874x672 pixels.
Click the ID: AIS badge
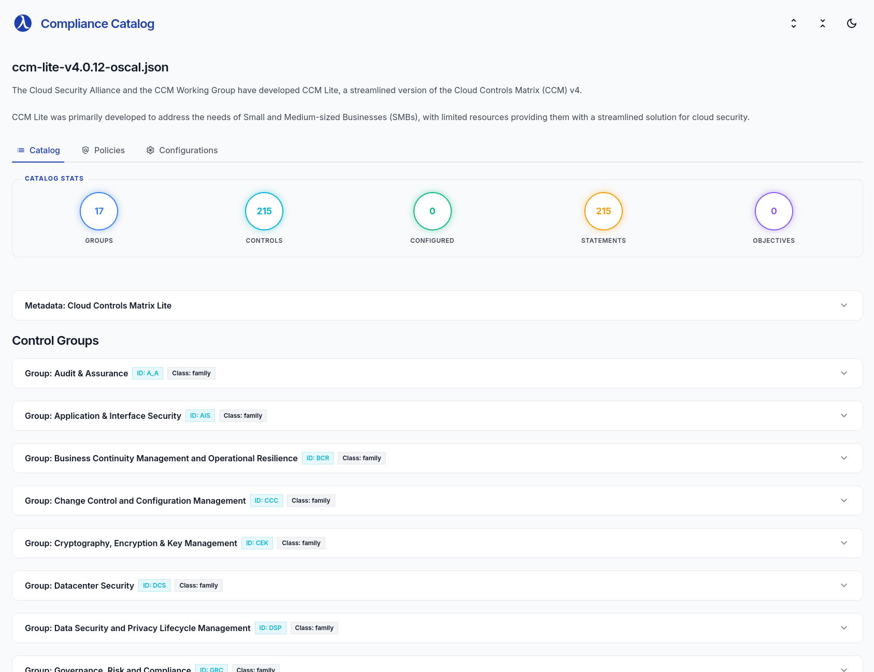coord(200,415)
